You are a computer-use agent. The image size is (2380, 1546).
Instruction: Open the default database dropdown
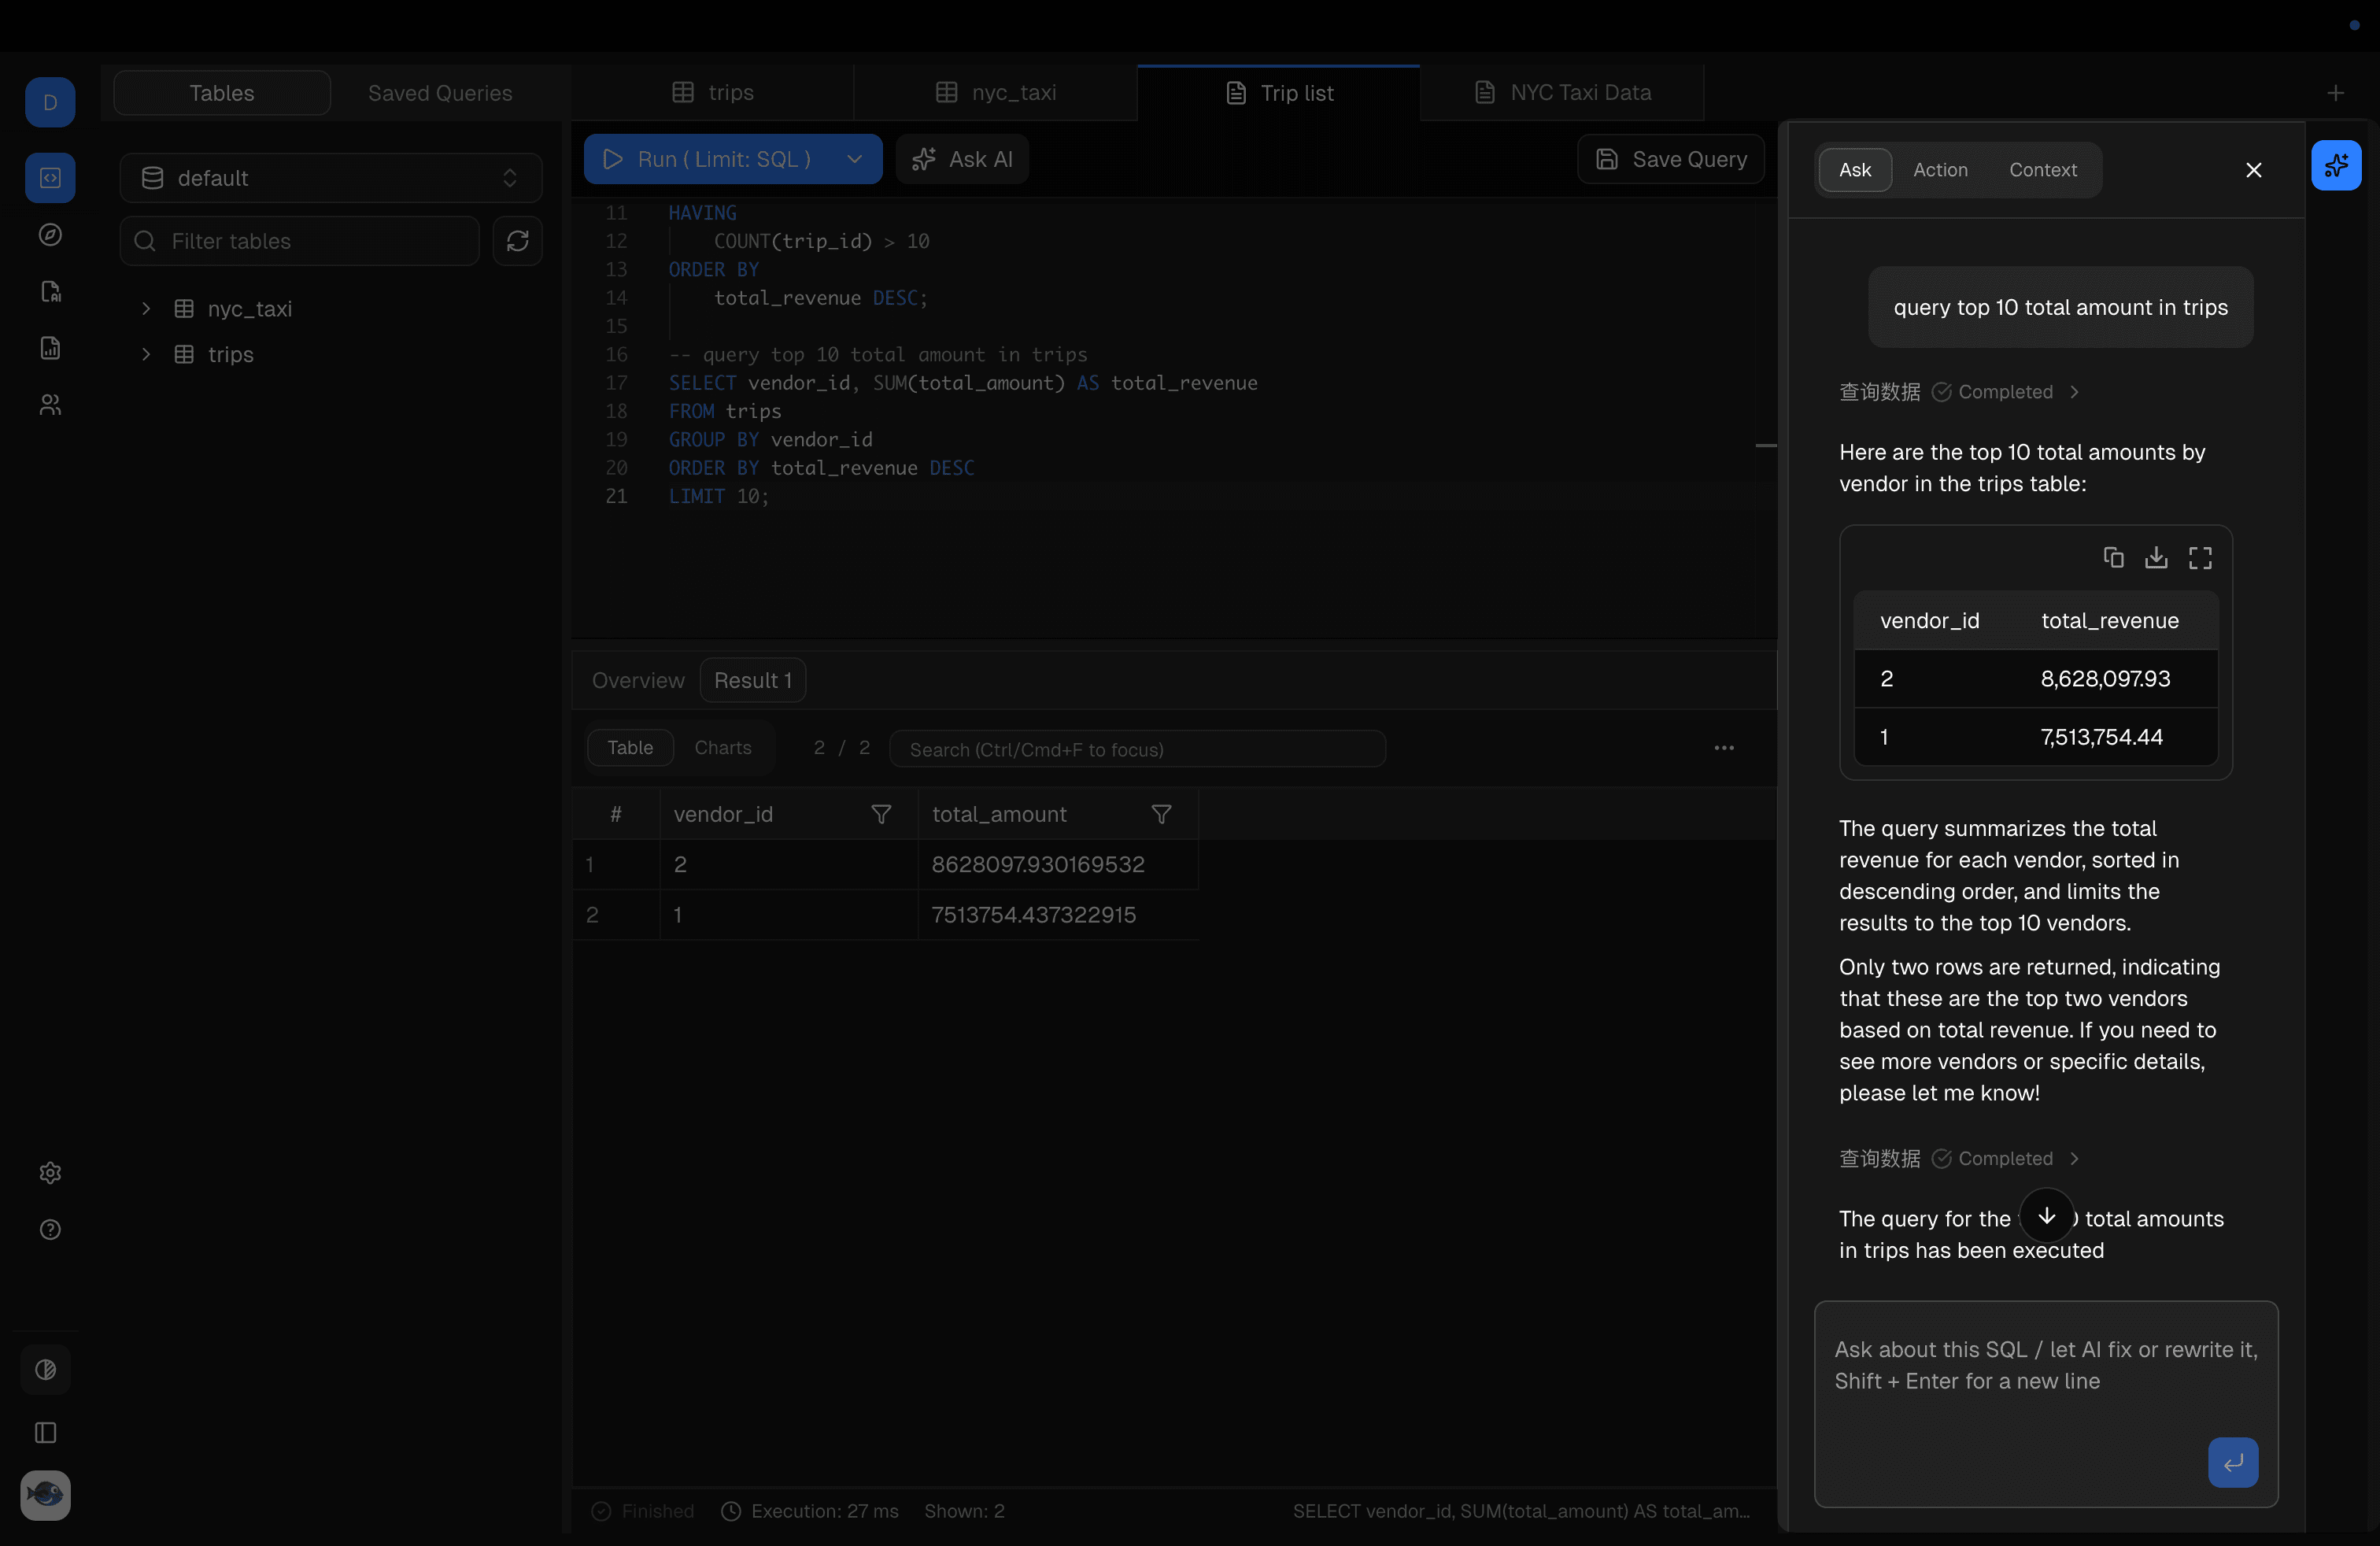click(x=331, y=178)
